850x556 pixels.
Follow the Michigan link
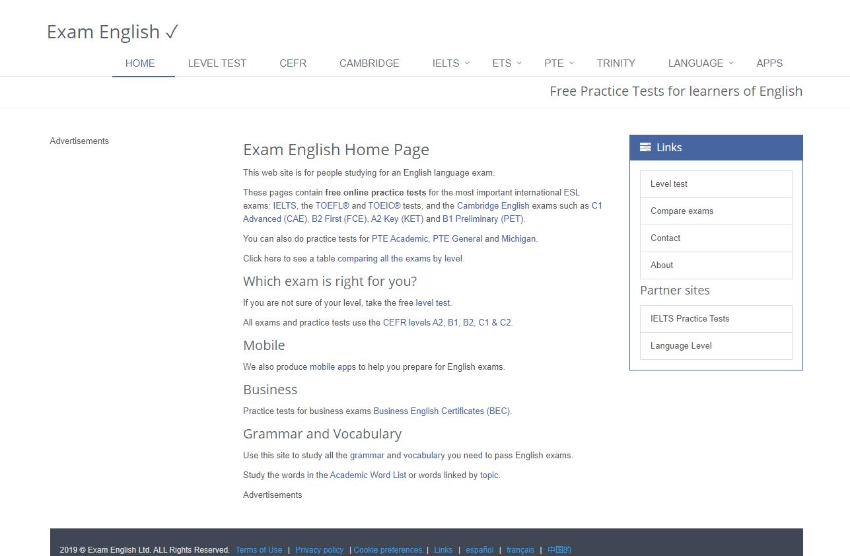click(518, 238)
